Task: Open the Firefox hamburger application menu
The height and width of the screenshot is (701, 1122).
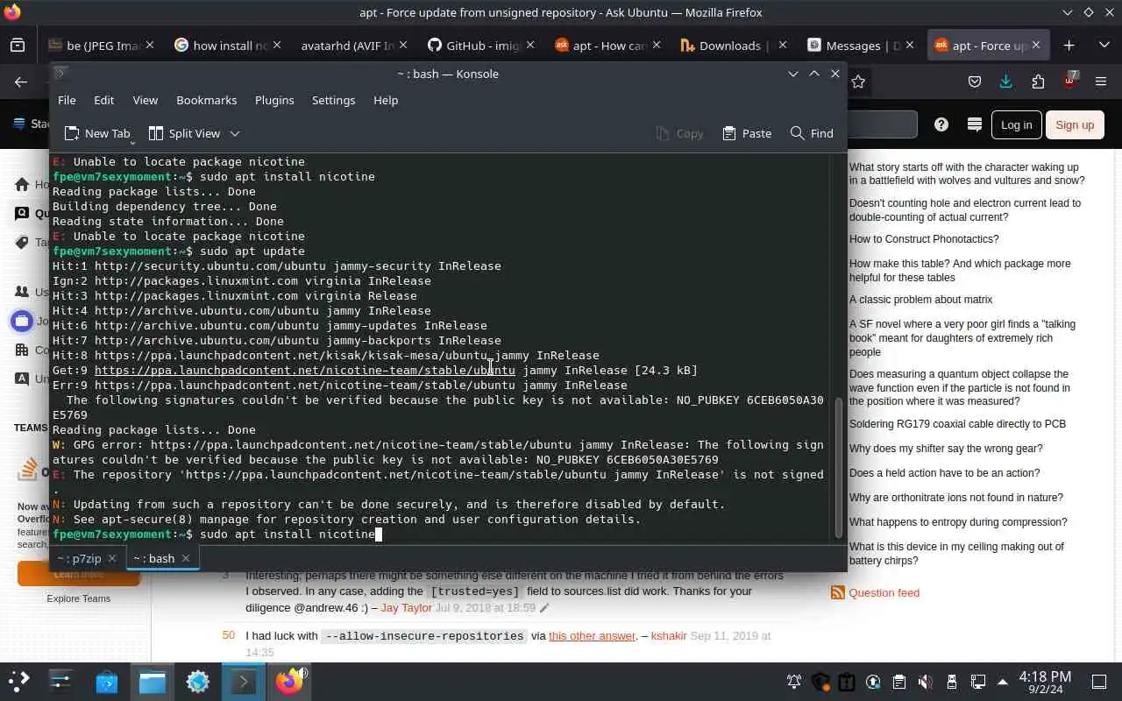Action: pos(1102,81)
